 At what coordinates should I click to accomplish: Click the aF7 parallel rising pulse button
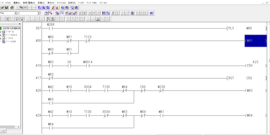pos(58,19)
